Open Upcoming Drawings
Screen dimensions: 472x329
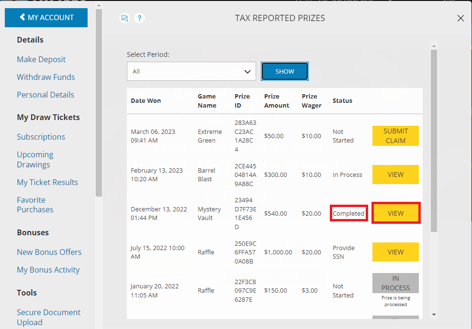[x=35, y=159]
